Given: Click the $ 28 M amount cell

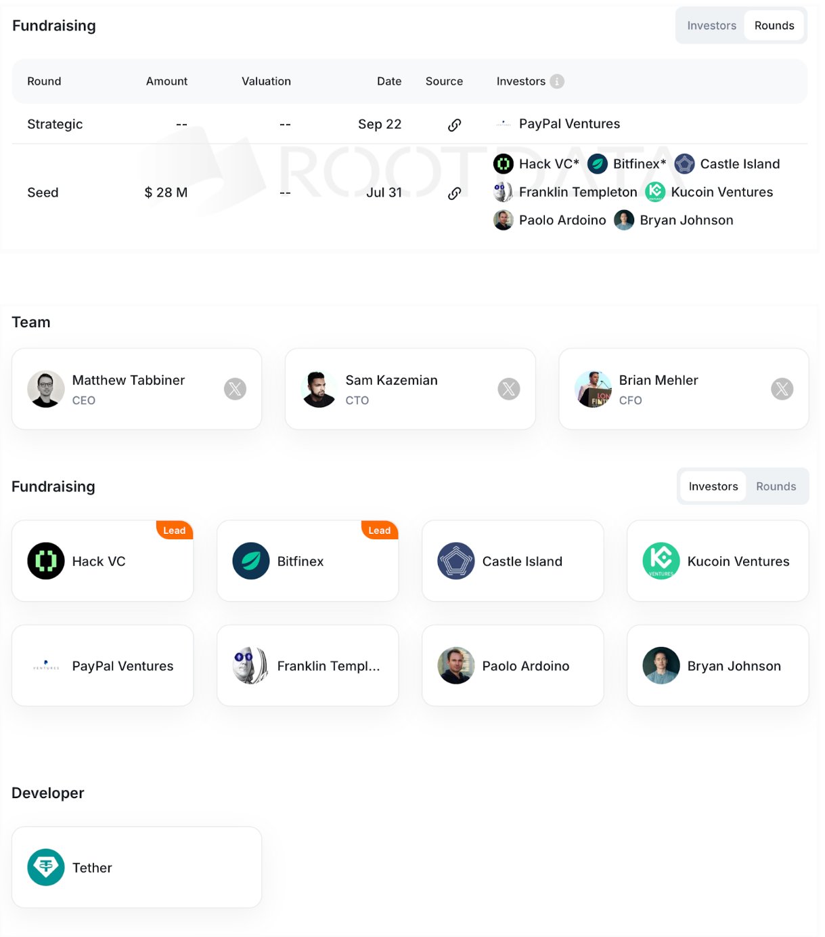Looking at the screenshot, I should click(x=166, y=192).
